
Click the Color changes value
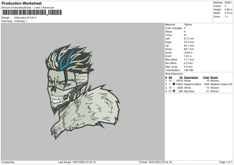[x=184, y=28]
